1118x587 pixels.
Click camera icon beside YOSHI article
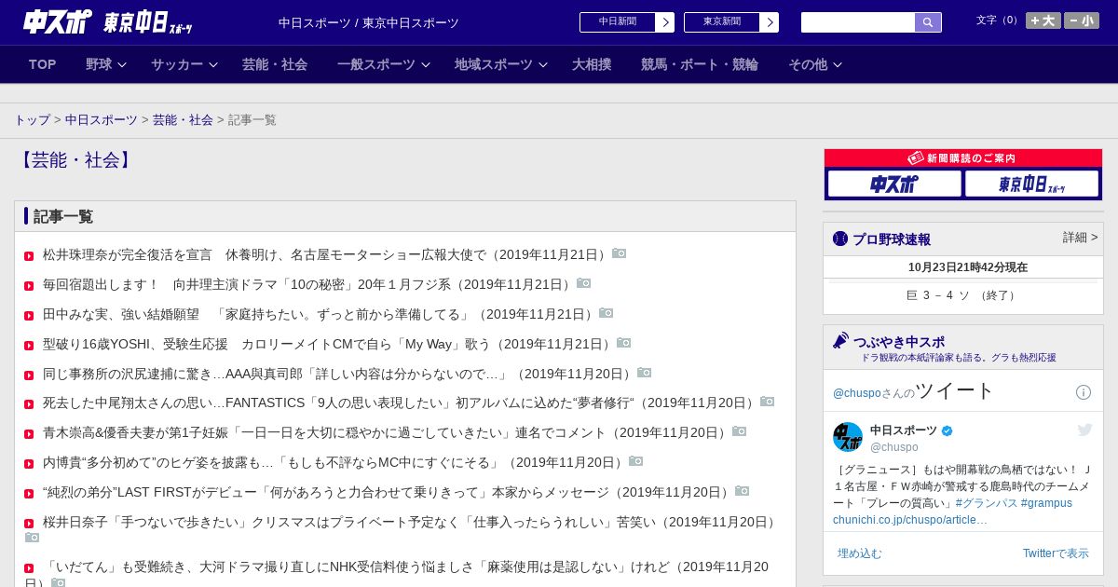pos(623,343)
